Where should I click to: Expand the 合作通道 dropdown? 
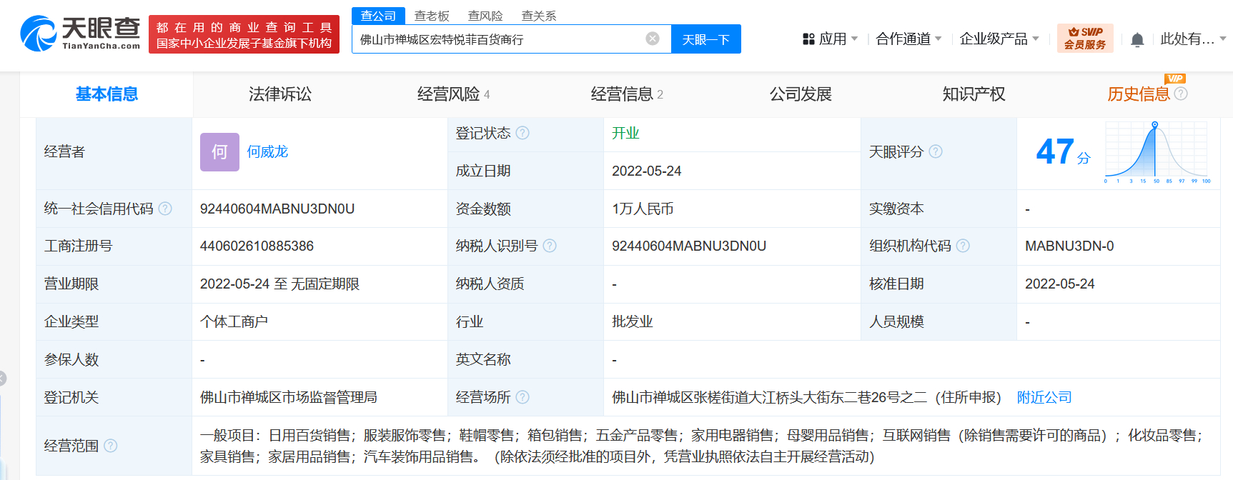(x=909, y=39)
